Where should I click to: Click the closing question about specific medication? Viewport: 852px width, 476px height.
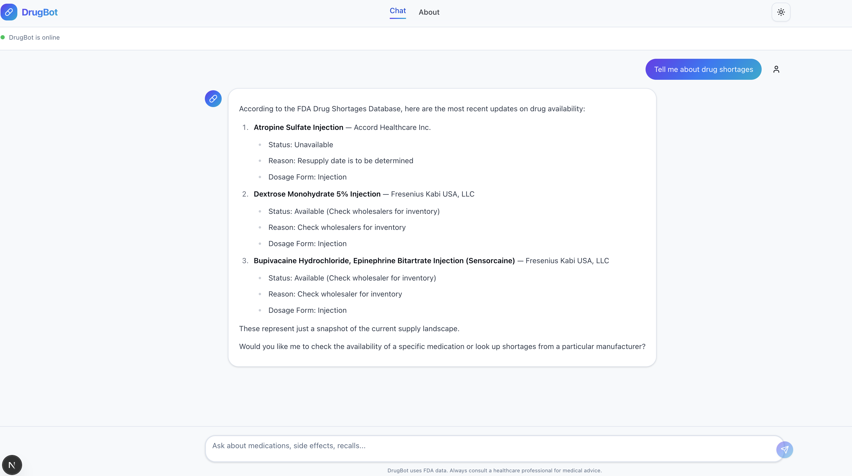(x=442, y=346)
